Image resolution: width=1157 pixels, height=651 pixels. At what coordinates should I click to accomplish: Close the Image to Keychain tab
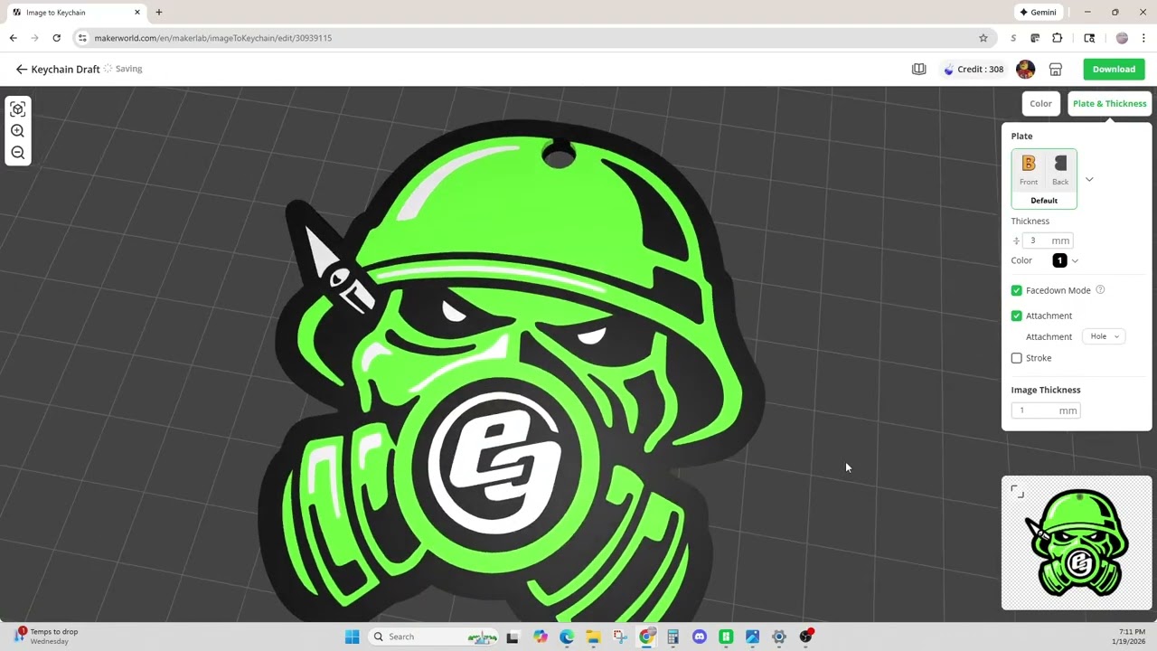click(137, 13)
